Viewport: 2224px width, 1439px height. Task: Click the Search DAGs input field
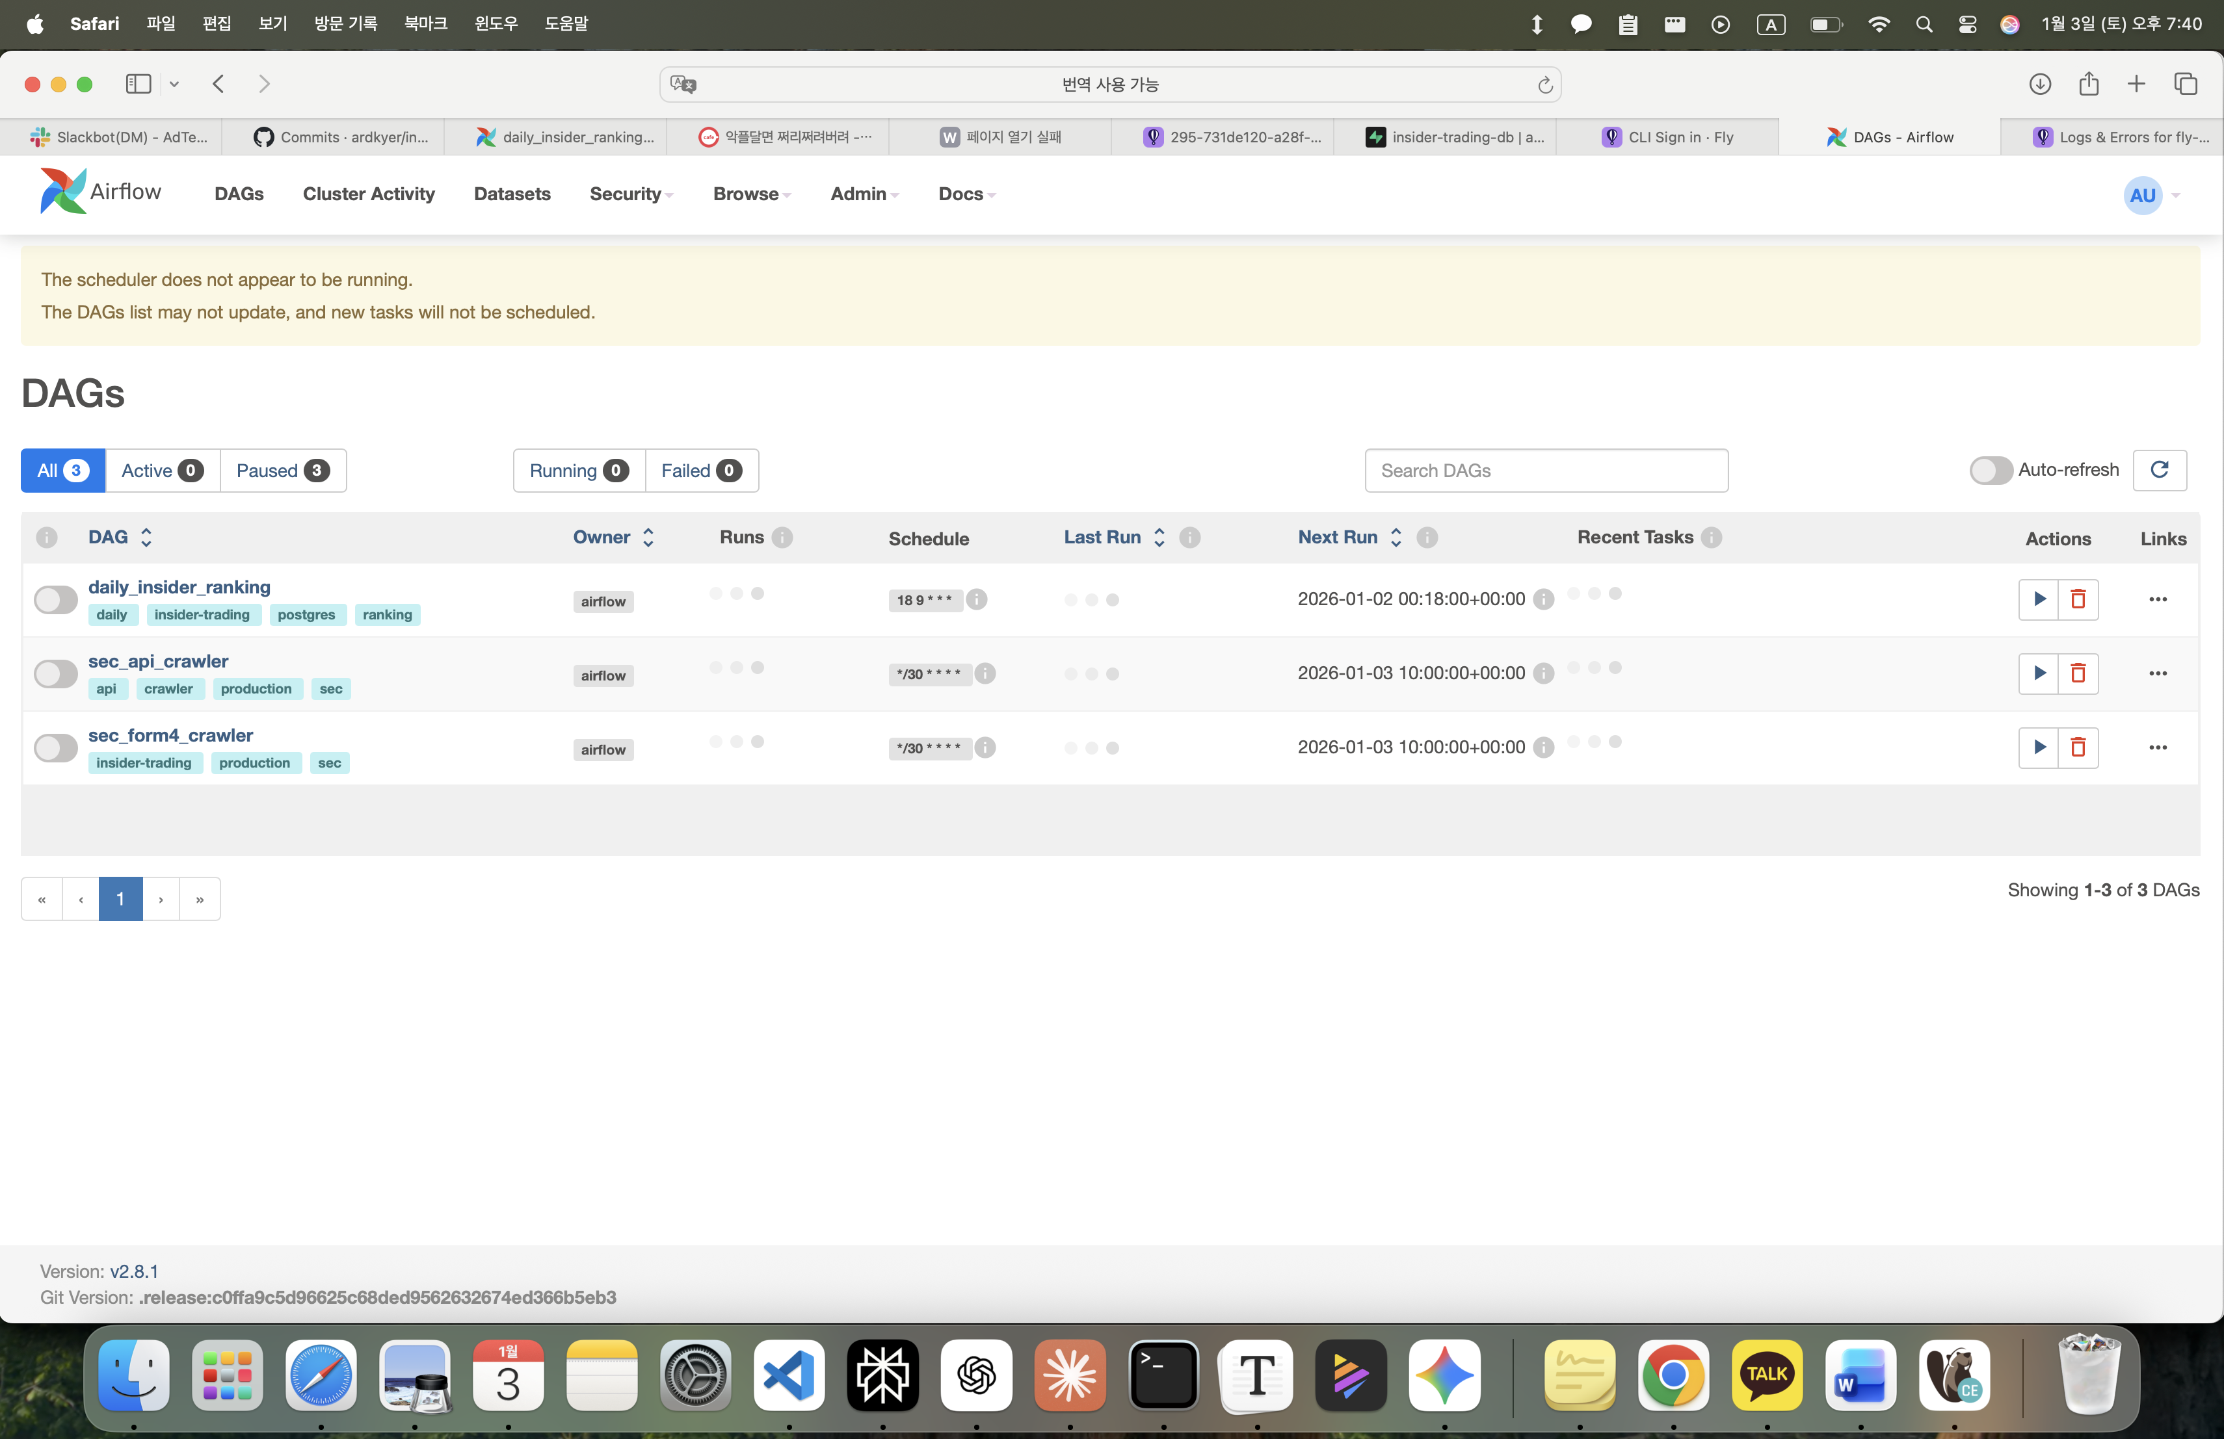(x=1546, y=471)
